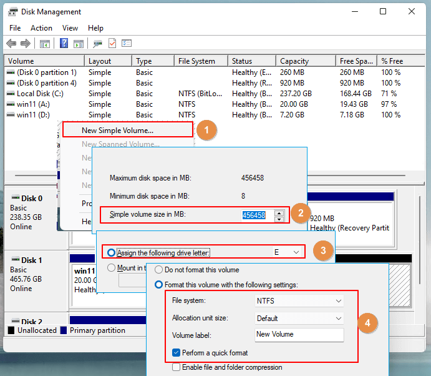Open the Action menu

pos(41,28)
